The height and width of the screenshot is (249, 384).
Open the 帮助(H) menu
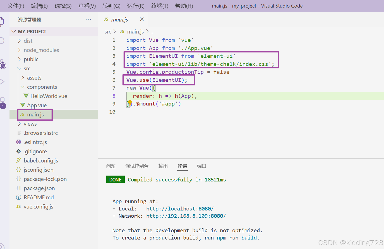click(184, 6)
